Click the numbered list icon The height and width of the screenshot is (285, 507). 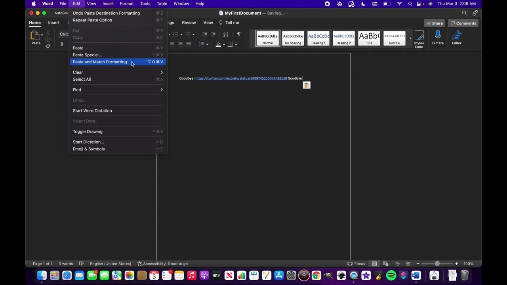[x=175, y=34]
